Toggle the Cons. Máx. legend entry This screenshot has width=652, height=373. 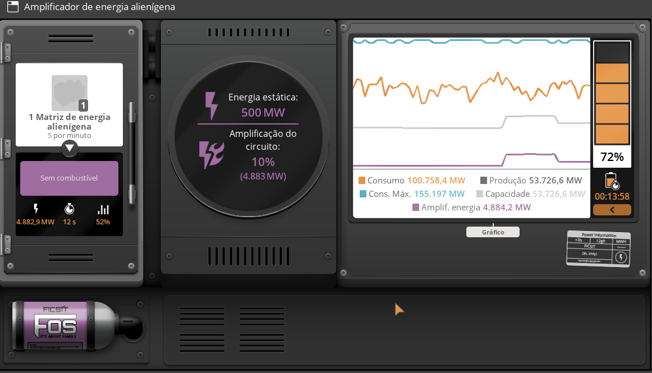pyautogui.click(x=412, y=194)
